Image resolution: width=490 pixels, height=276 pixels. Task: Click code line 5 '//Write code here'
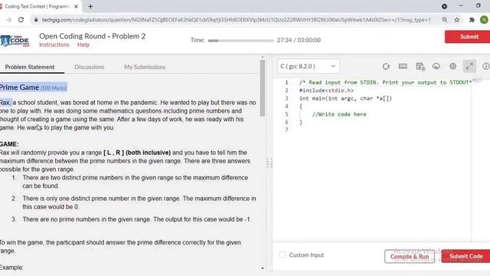point(339,114)
